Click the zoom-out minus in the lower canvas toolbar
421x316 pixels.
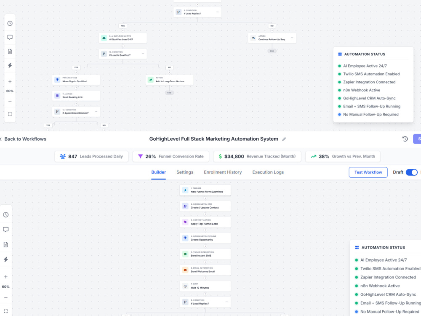(5, 298)
